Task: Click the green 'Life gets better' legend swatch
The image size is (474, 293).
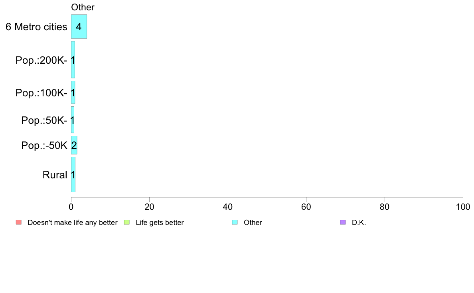Action: point(126,223)
